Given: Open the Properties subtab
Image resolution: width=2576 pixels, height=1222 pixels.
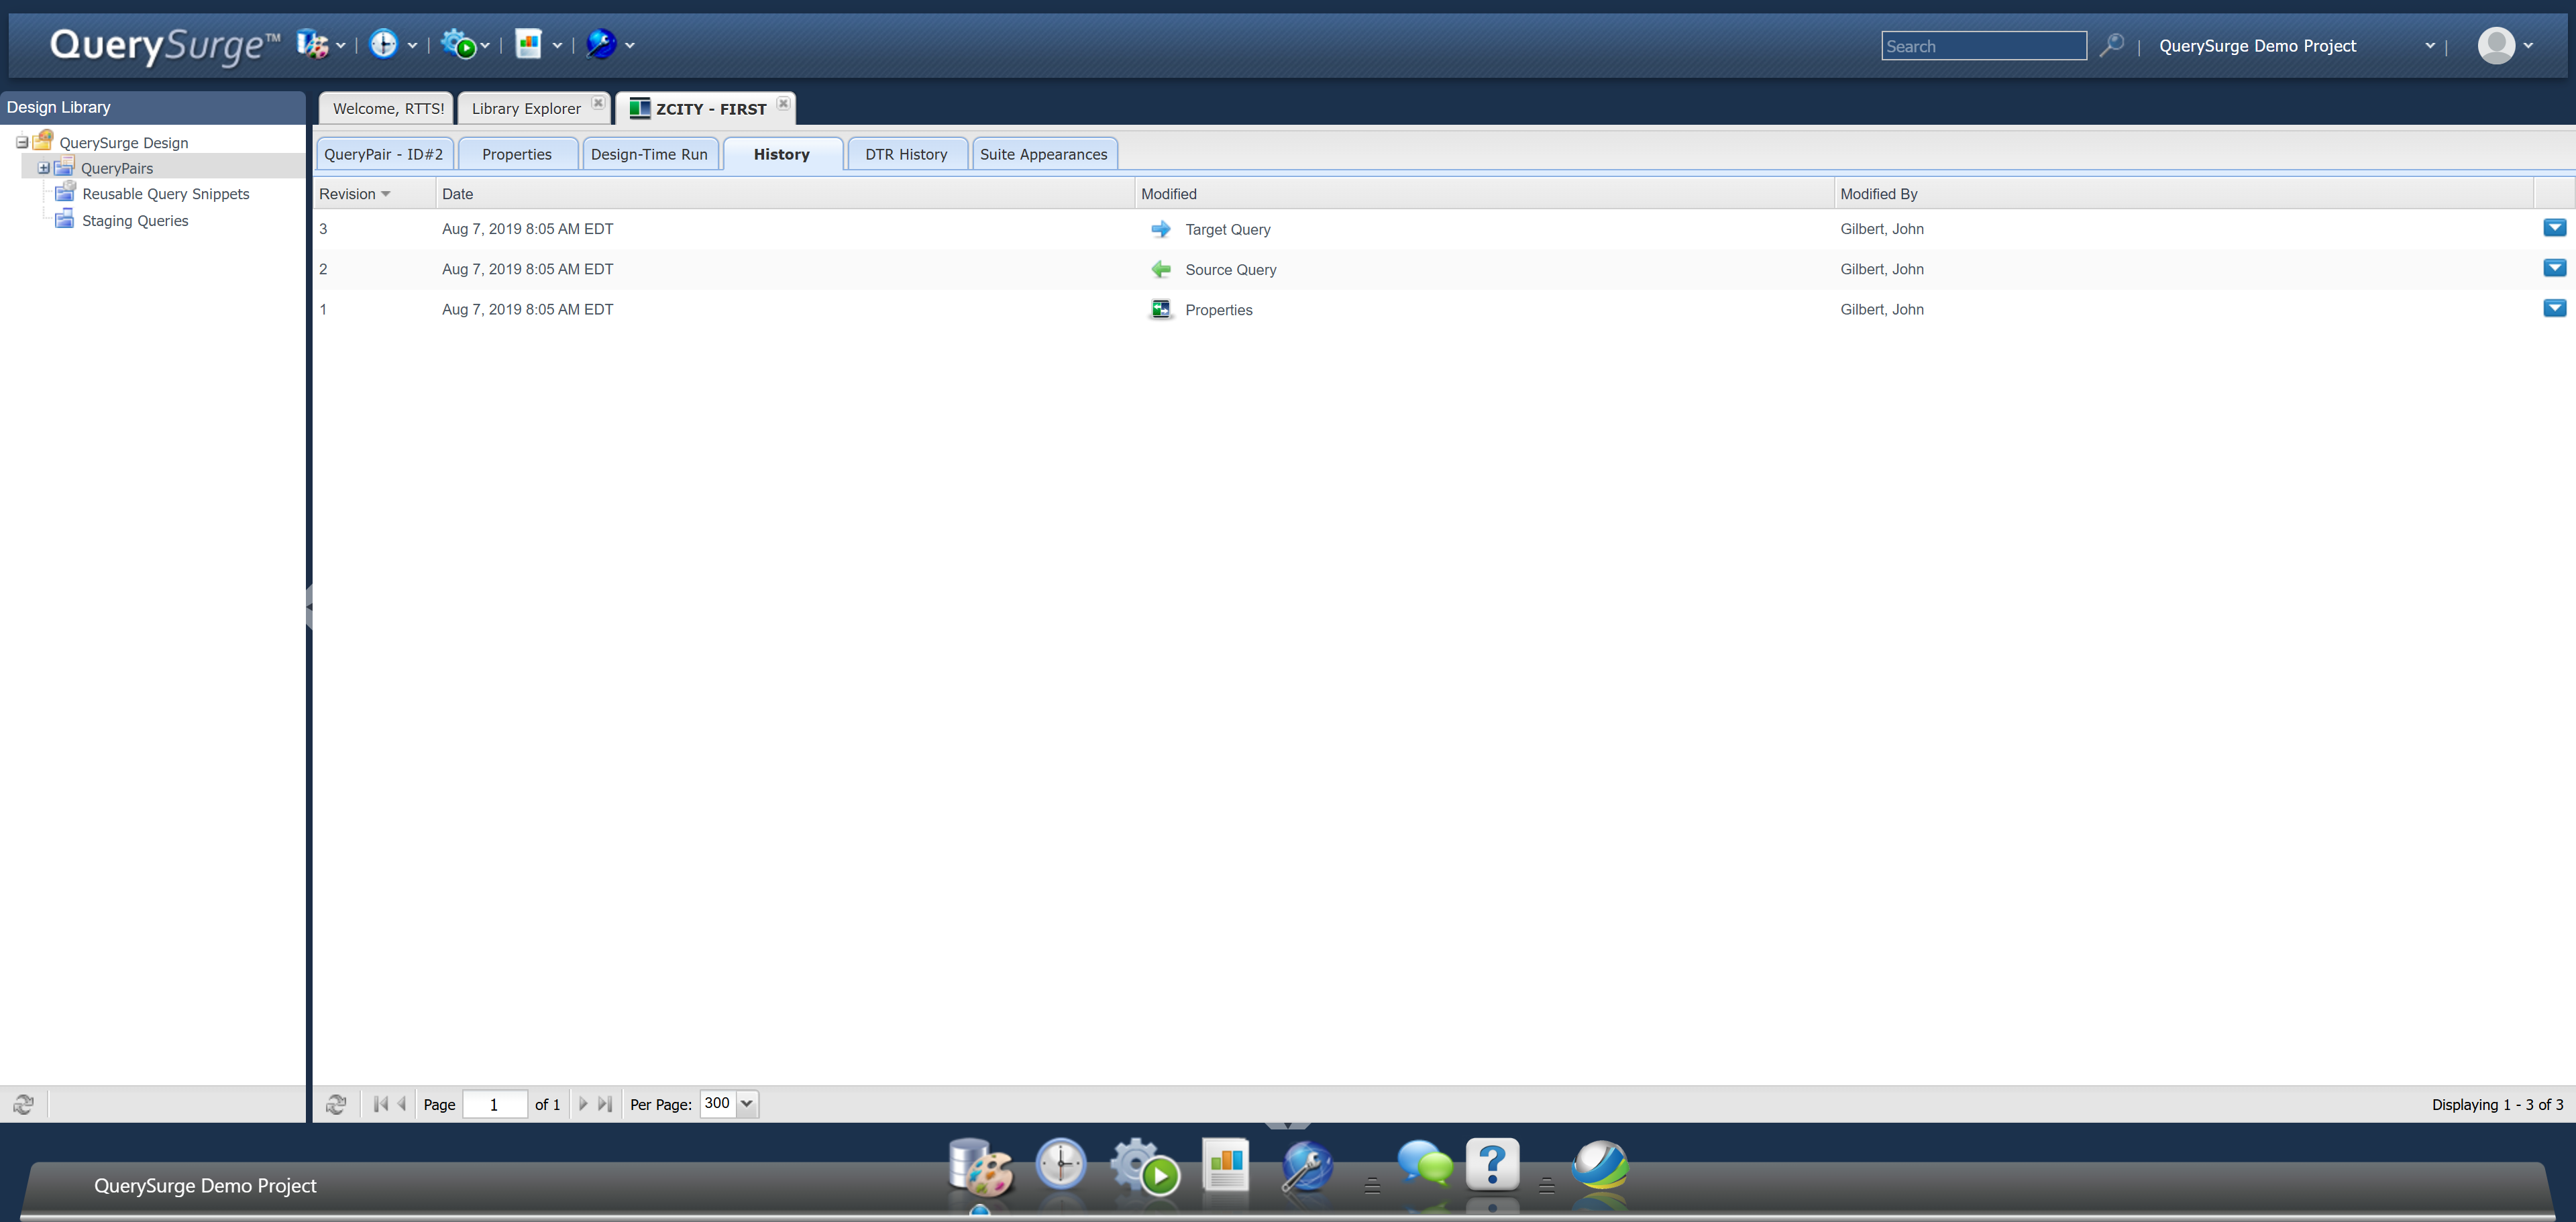Looking at the screenshot, I should pyautogui.click(x=517, y=154).
